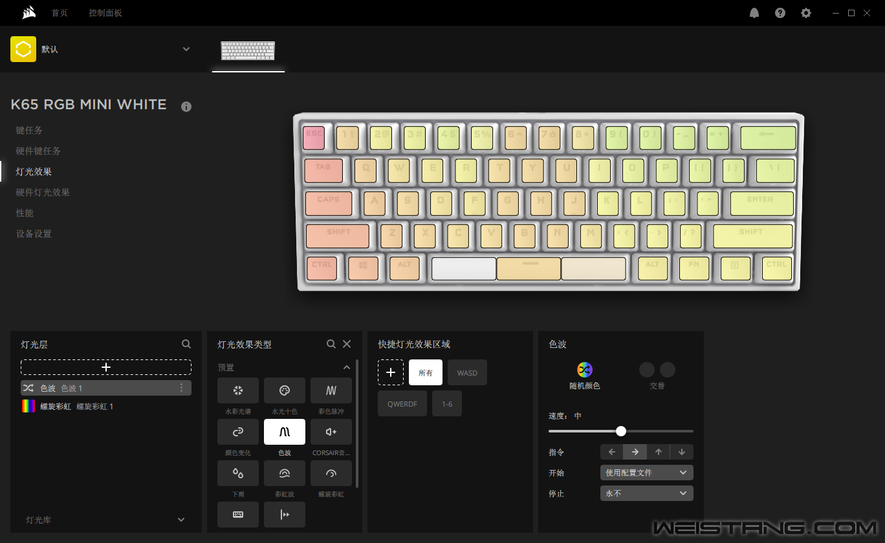Go to 硬件键任务 section

tap(38, 151)
